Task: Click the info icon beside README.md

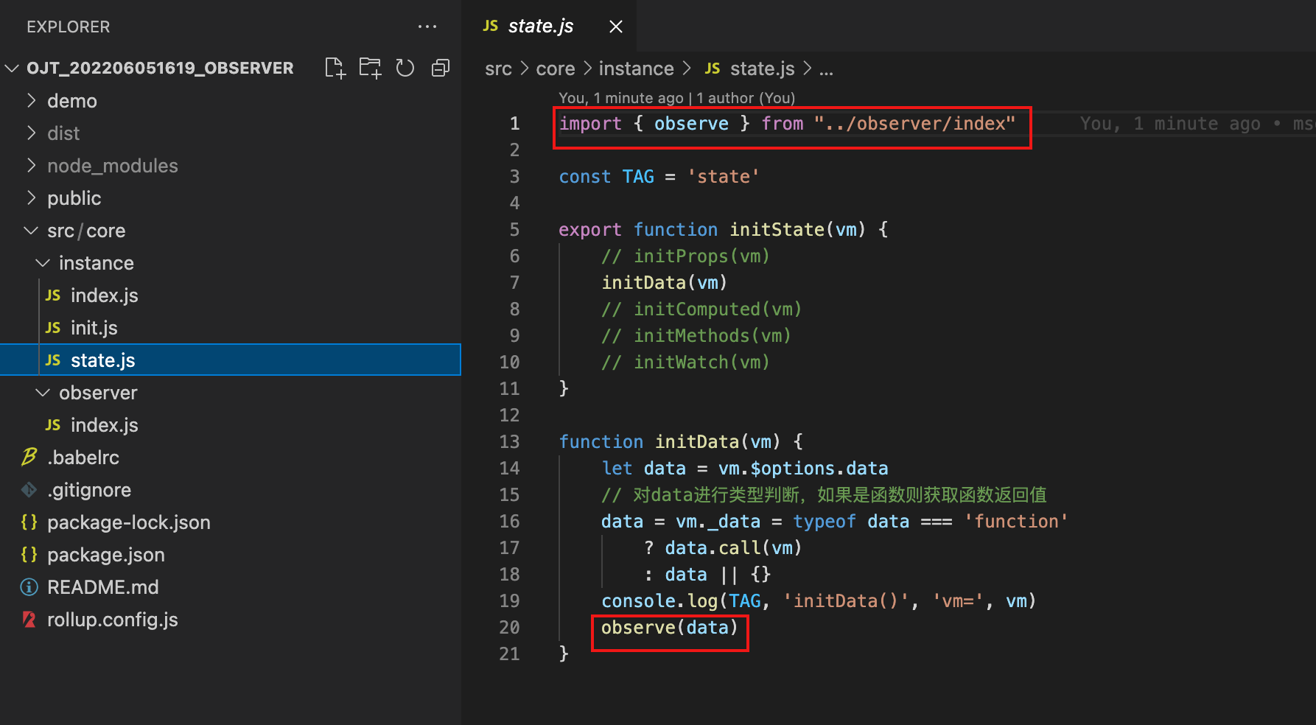Action: coord(29,587)
